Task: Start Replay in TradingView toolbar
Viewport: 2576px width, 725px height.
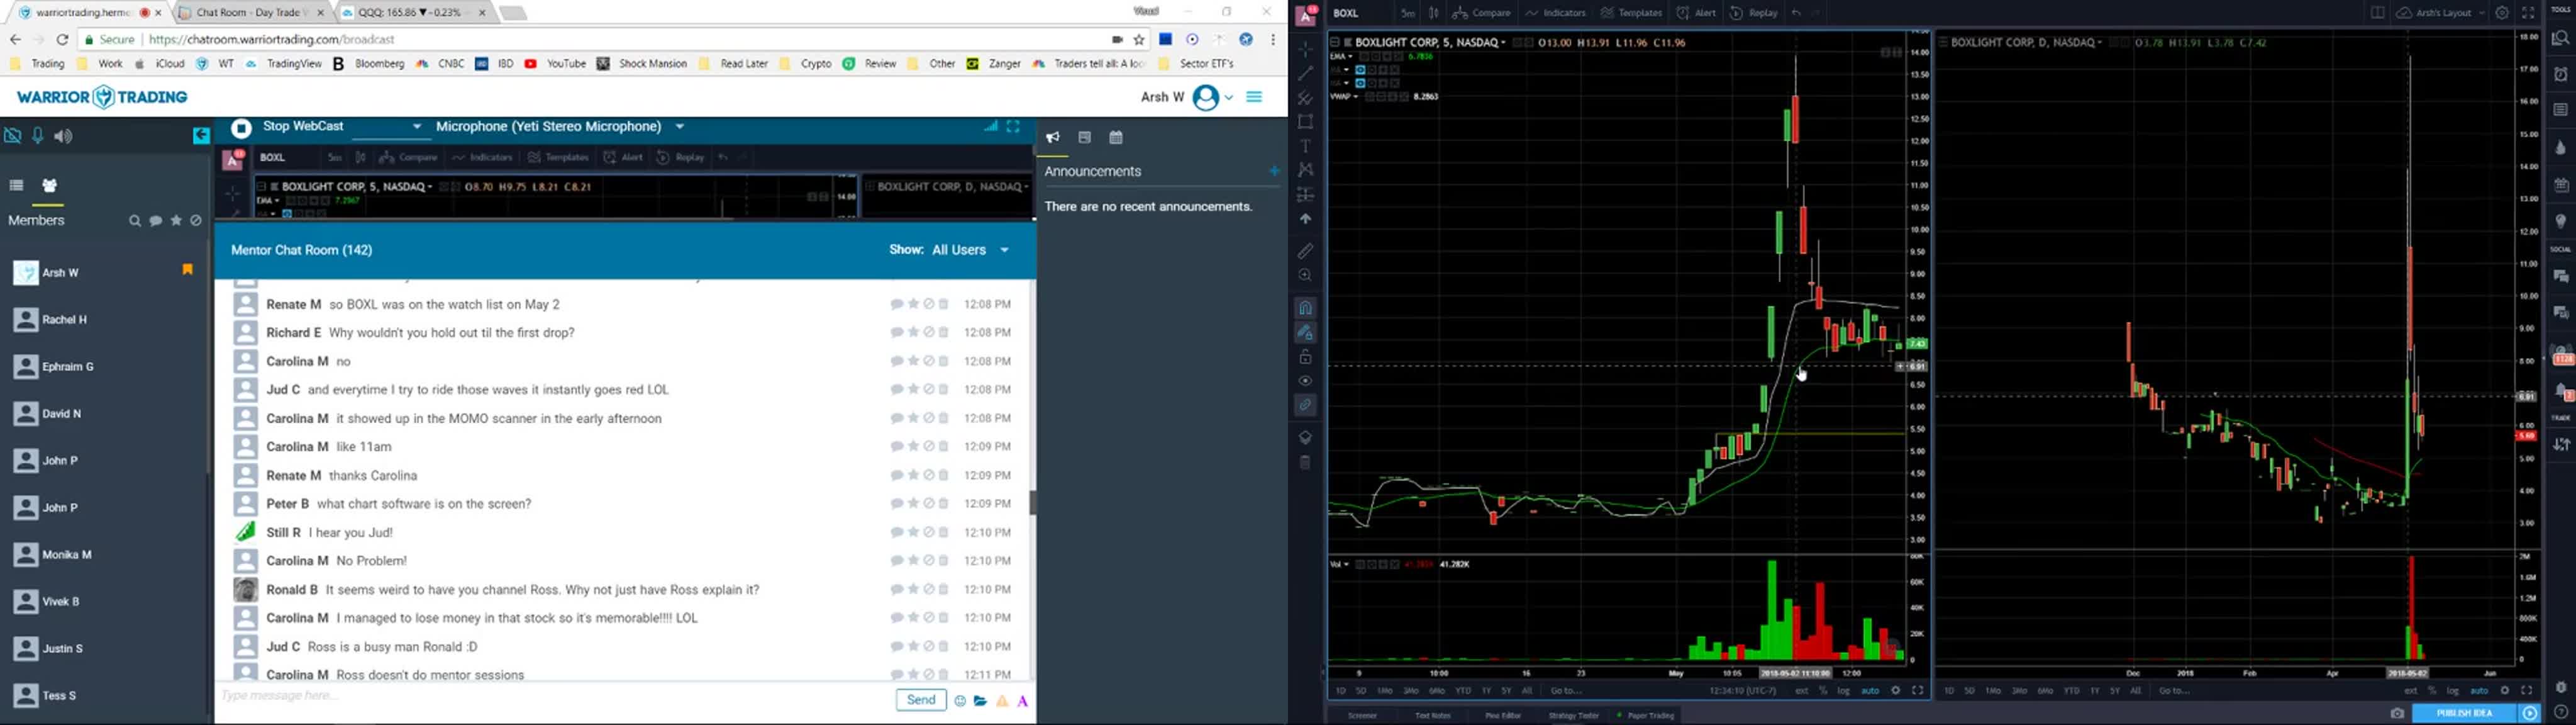Action: (x=1754, y=13)
